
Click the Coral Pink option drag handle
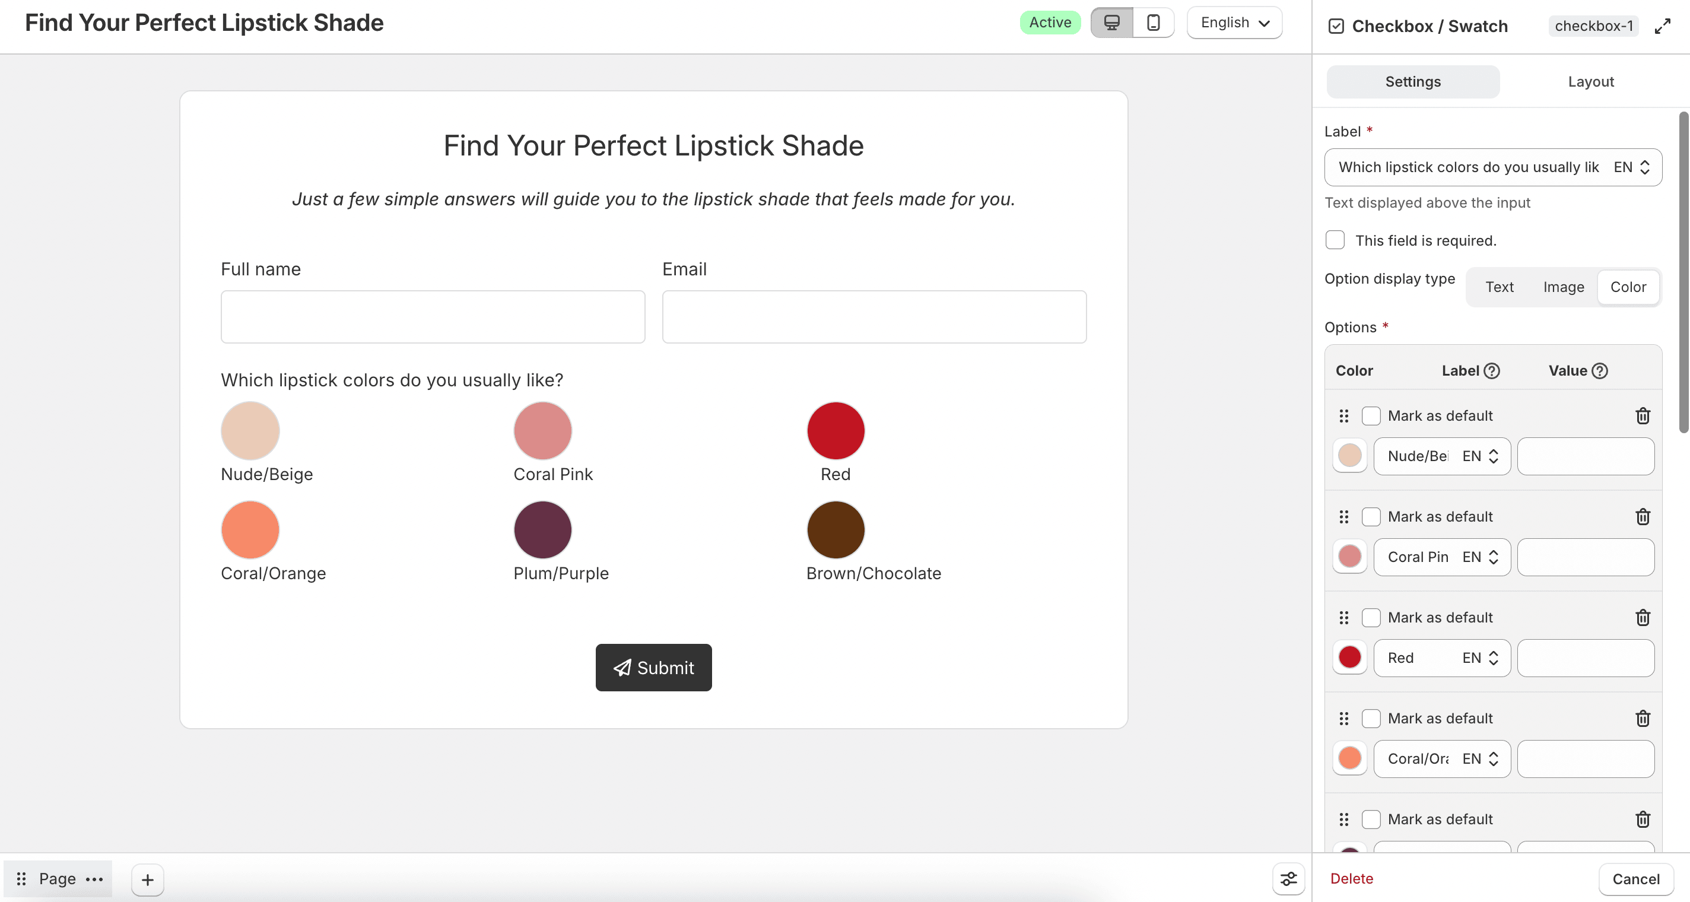point(1343,517)
